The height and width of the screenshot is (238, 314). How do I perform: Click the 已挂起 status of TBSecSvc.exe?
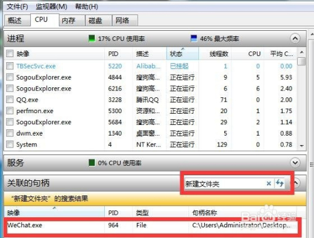179,66
